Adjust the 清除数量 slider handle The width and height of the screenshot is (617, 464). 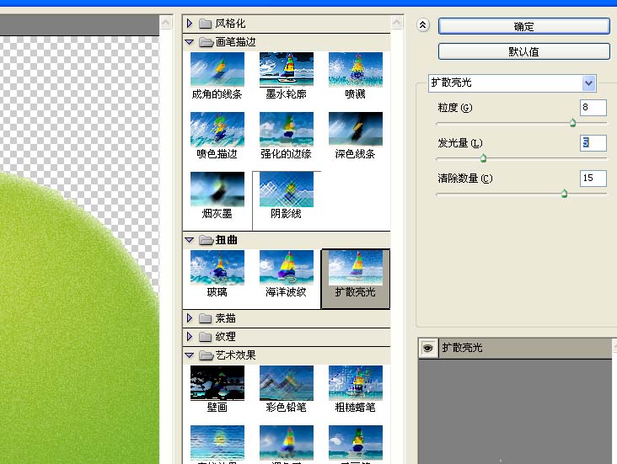[x=564, y=193]
